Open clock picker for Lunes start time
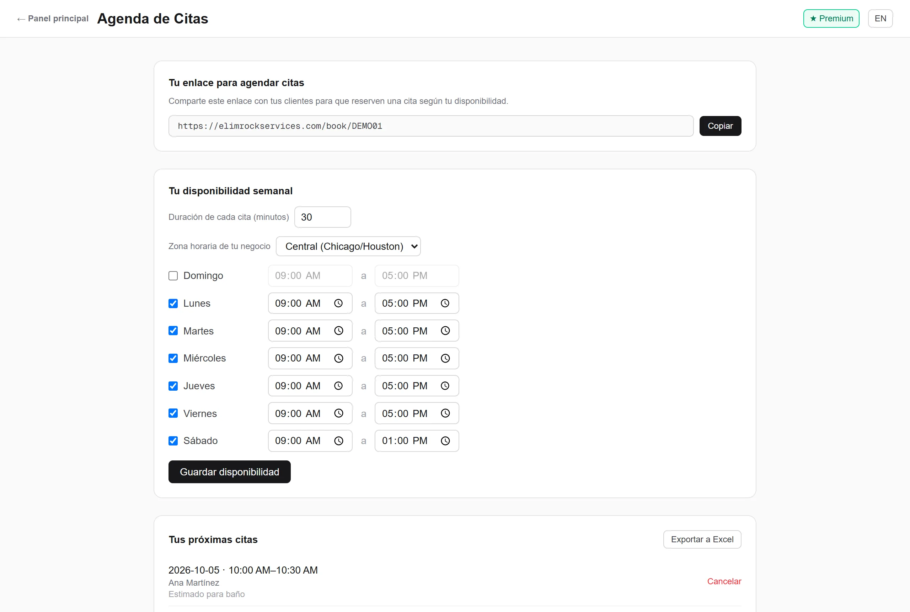This screenshot has width=910, height=612. 338,303
